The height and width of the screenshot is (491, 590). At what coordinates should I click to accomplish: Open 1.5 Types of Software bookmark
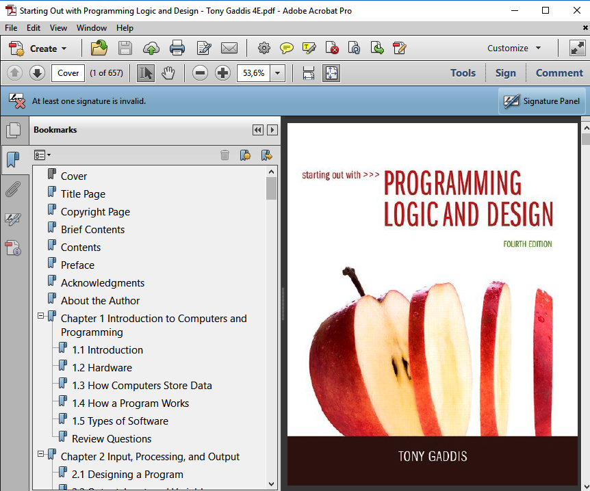(x=120, y=421)
